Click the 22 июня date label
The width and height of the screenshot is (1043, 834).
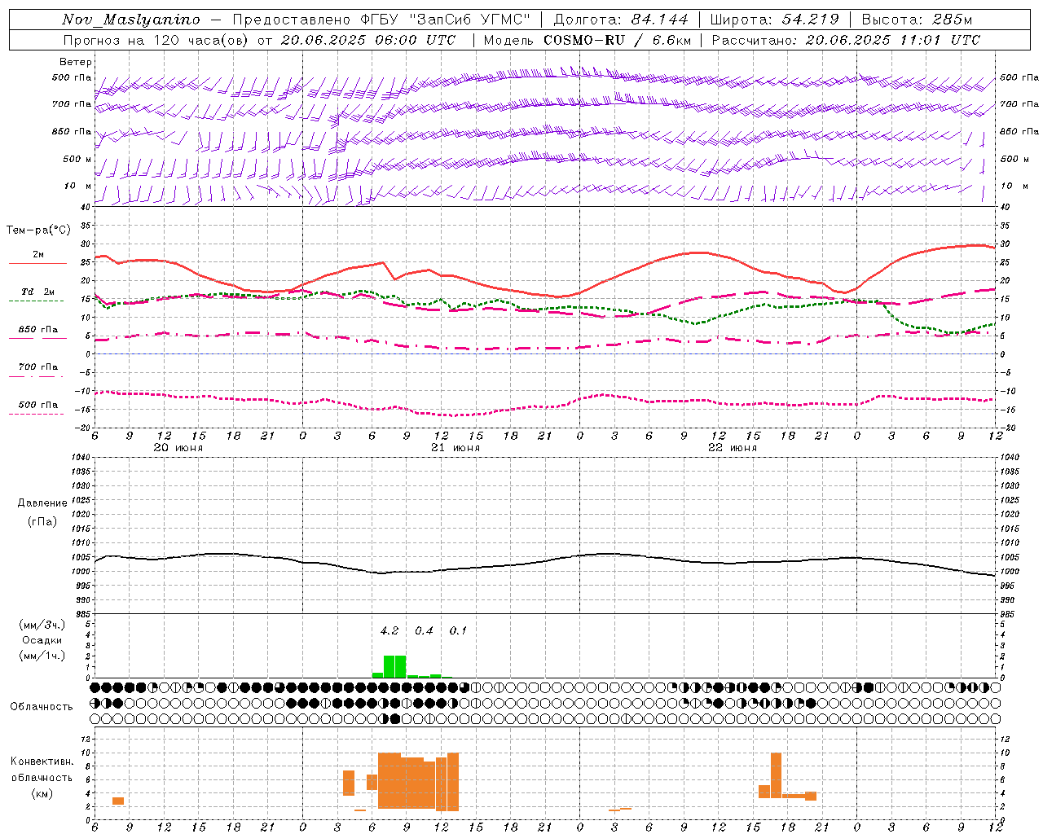733,448
